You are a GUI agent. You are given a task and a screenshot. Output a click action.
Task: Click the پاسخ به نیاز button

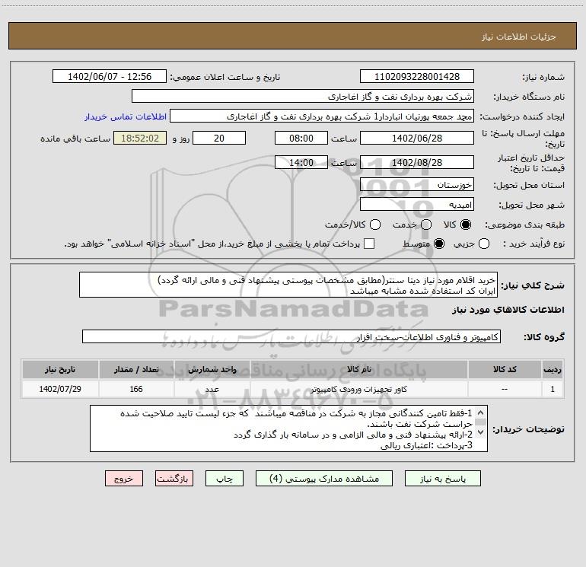point(442,479)
